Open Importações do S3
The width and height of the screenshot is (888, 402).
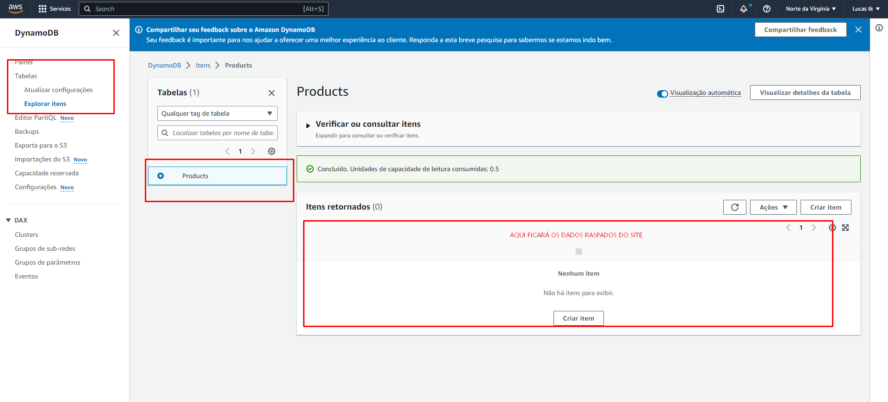click(42, 159)
